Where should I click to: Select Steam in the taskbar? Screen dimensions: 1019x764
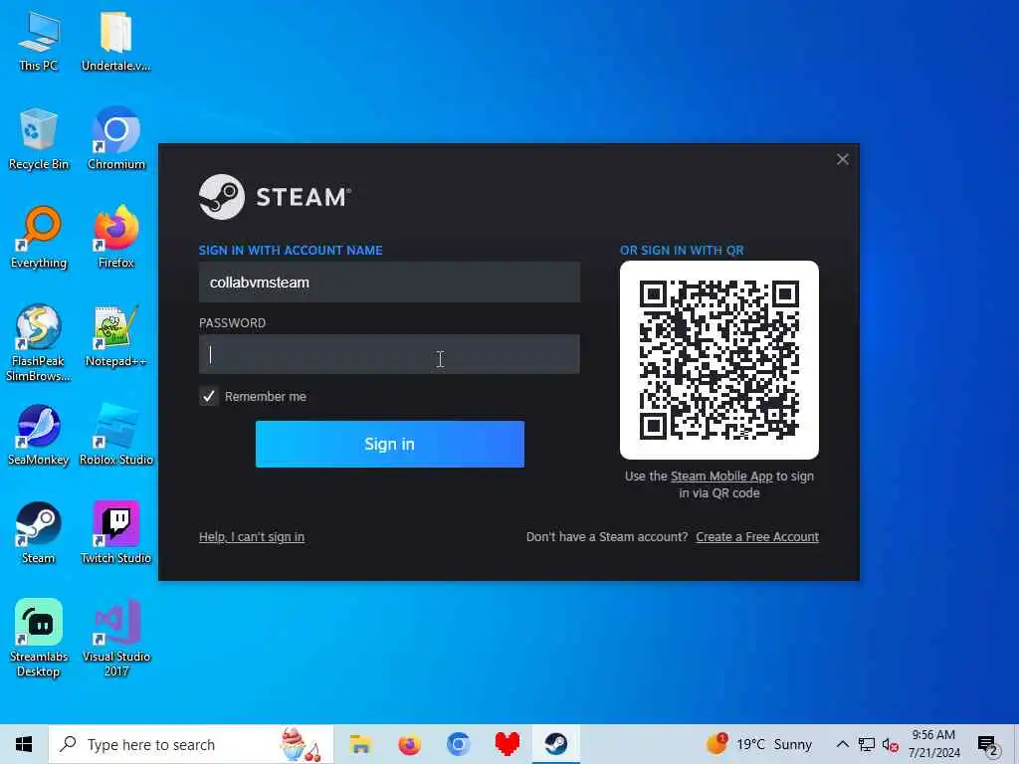click(x=556, y=744)
